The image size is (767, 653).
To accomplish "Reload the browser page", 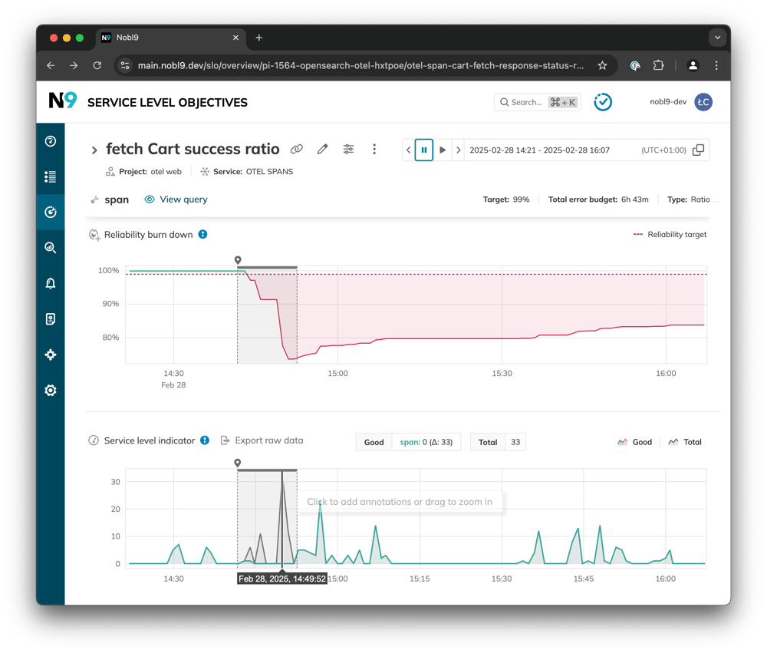I will click(x=97, y=65).
